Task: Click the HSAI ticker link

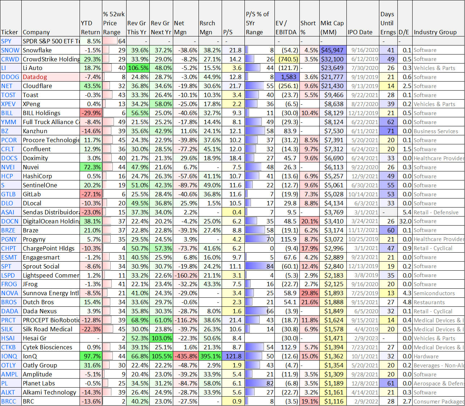Action: coord(8,338)
